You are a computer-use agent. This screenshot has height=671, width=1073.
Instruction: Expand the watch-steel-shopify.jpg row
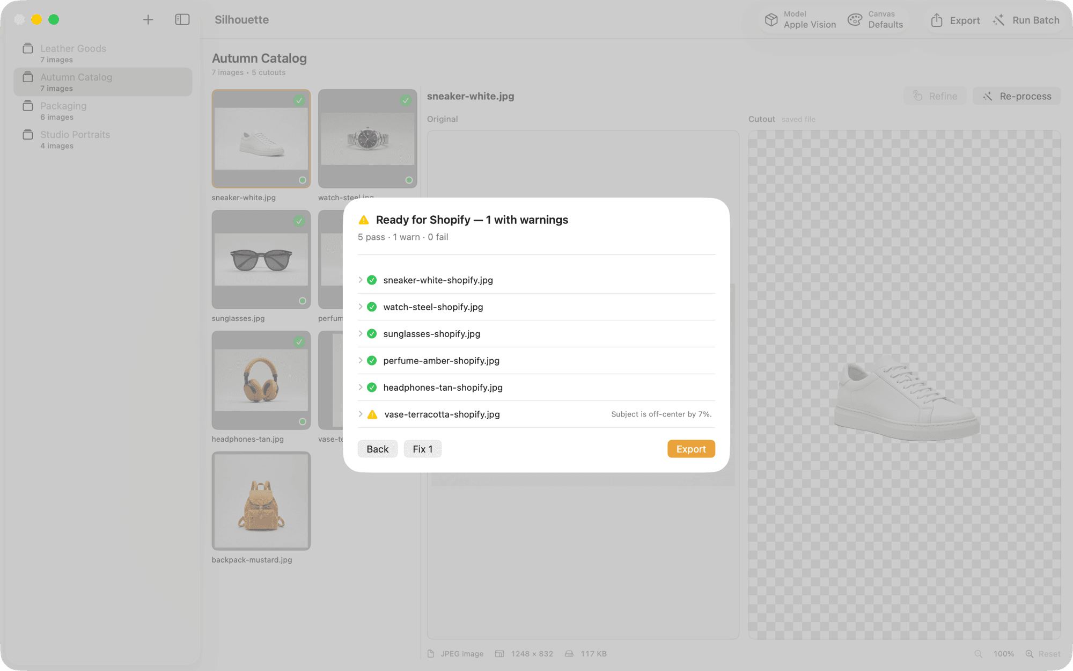click(x=361, y=307)
